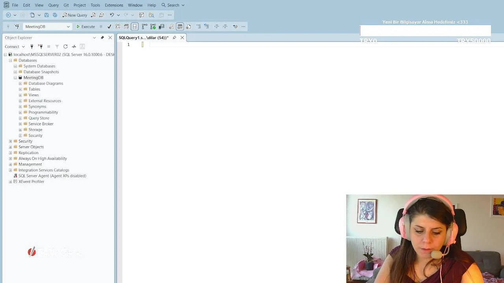Expand the Server Objects node
The width and height of the screenshot is (504, 283).
pos(10,147)
